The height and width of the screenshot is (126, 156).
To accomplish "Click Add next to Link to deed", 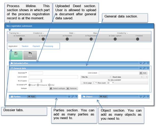I will (143, 73).
